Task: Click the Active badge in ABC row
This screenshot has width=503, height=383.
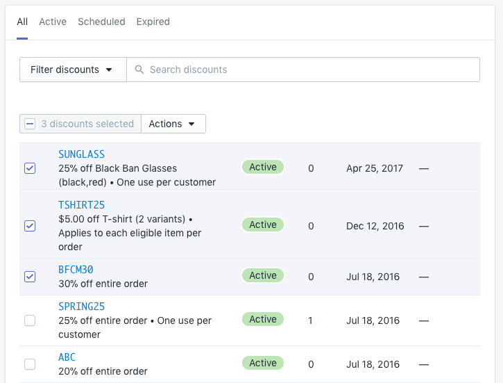Action: coord(263,363)
